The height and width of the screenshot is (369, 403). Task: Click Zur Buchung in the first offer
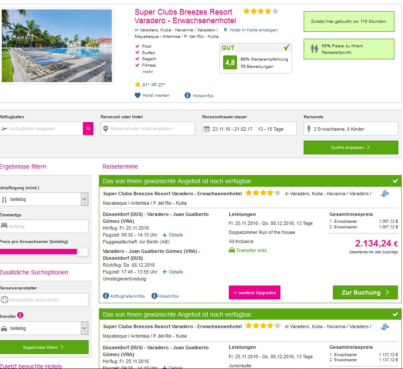pos(365,292)
